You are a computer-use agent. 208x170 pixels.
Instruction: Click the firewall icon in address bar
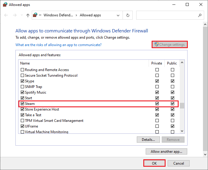35,15
